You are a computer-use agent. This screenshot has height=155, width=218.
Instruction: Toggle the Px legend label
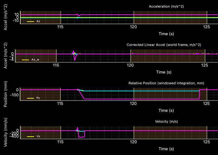(x=38, y=98)
